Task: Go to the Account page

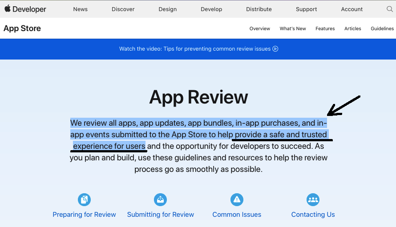Action: (x=352, y=9)
